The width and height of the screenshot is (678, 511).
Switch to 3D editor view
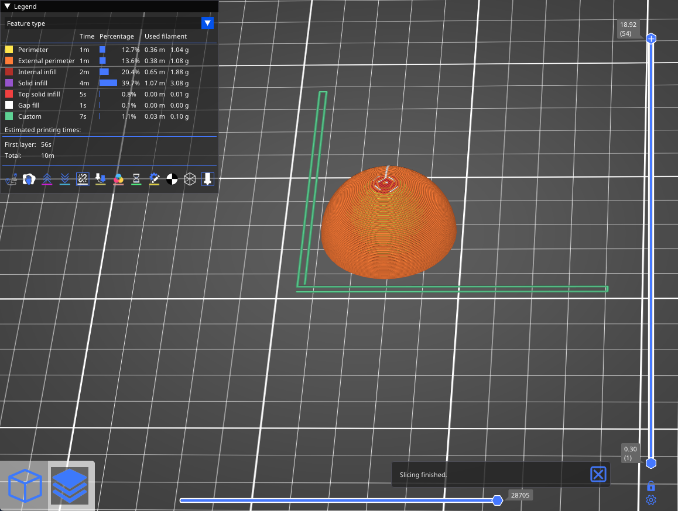point(25,486)
